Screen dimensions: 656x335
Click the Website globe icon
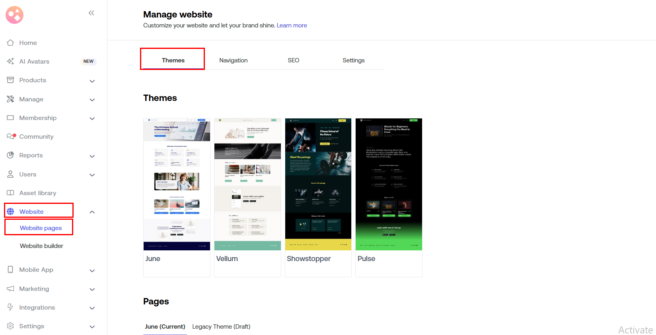[10, 211]
